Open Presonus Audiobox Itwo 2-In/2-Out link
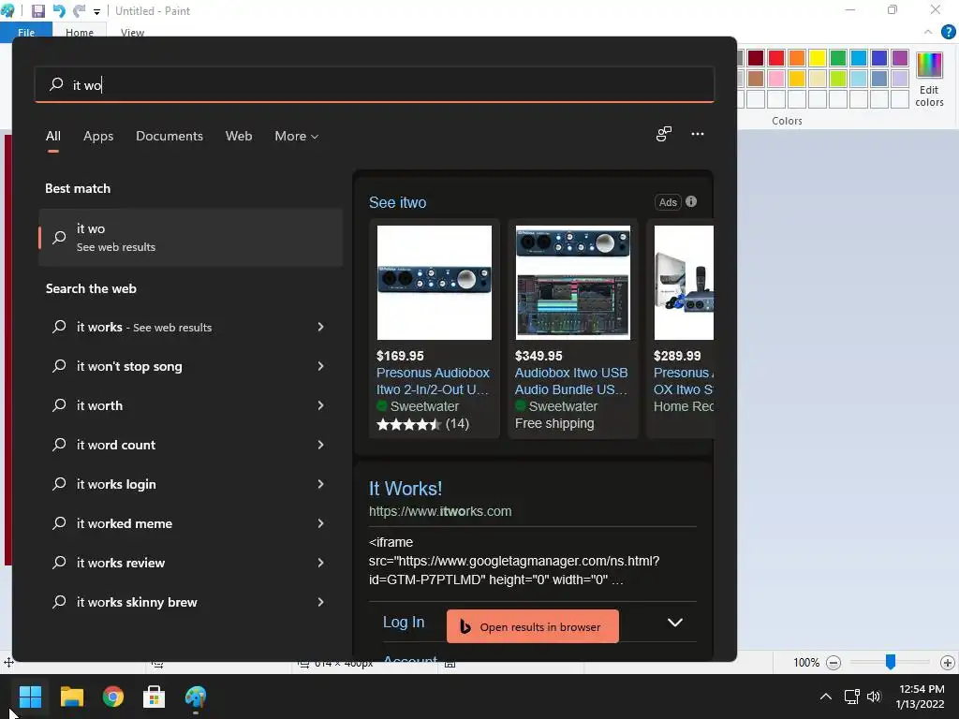Screen dimensions: 959x719 [x=433, y=381]
